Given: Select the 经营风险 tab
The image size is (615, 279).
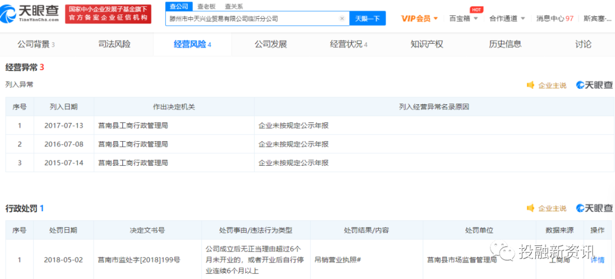Looking at the screenshot, I should click(192, 44).
